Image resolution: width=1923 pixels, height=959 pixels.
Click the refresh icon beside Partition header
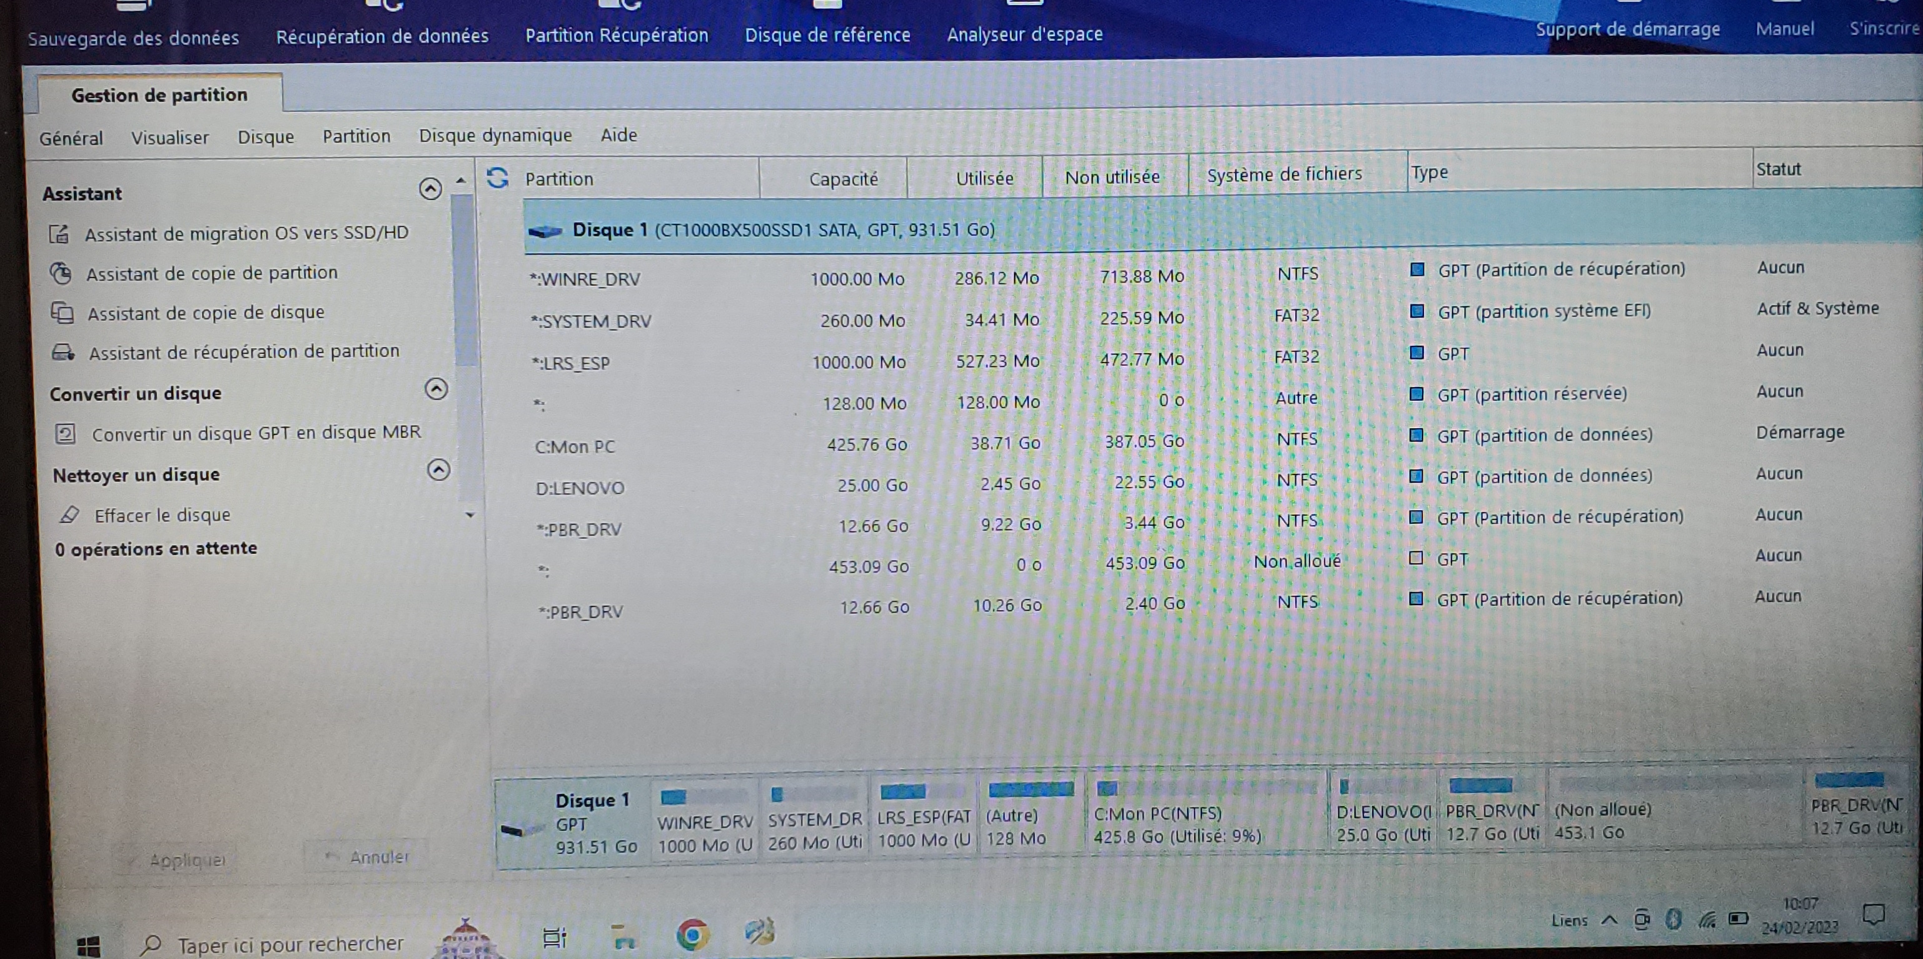(x=497, y=178)
